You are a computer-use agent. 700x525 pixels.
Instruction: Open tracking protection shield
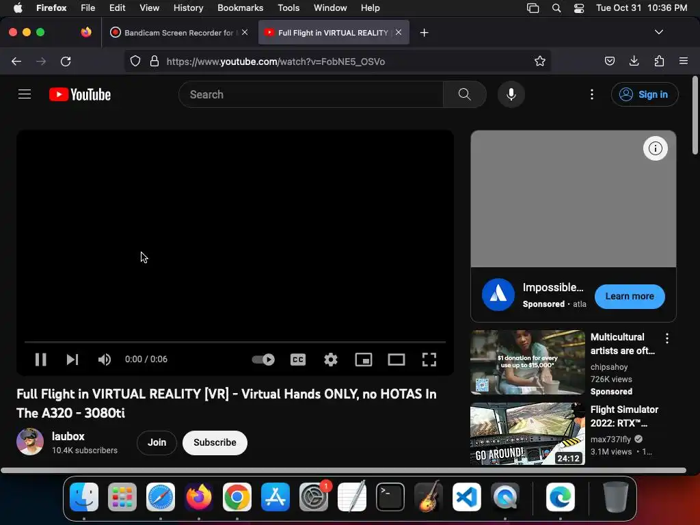tap(135, 61)
